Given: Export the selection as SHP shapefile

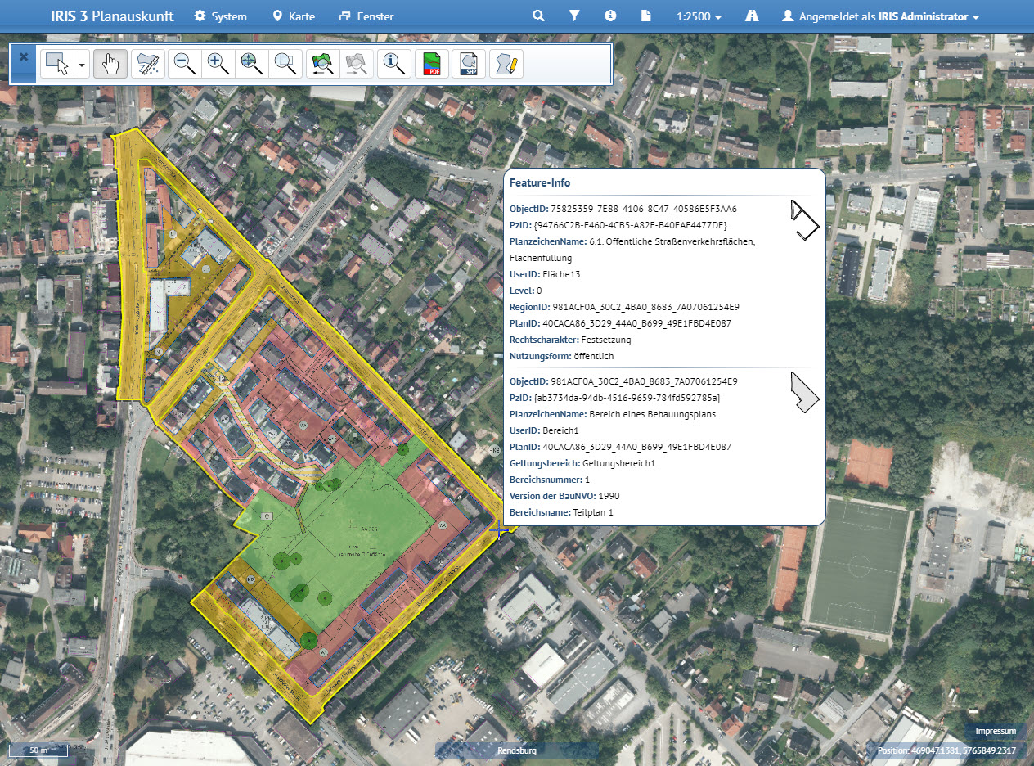Looking at the screenshot, I should pyautogui.click(x=469, y=64).
